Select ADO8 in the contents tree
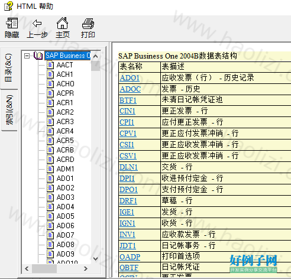Viewport: 291px width, 279px height. [x=65, y=245]
